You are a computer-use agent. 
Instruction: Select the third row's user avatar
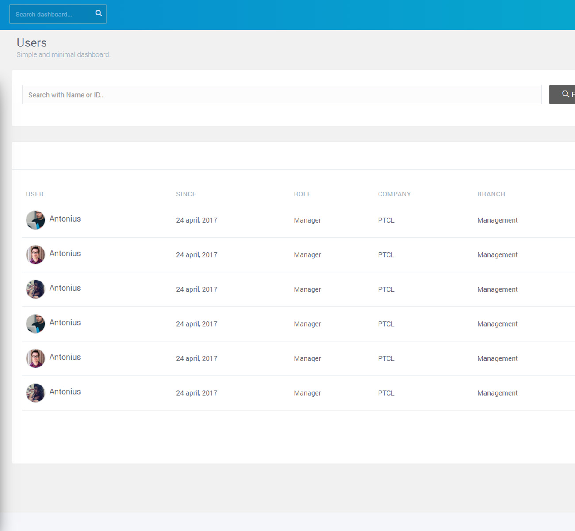(x=35, y=289)
